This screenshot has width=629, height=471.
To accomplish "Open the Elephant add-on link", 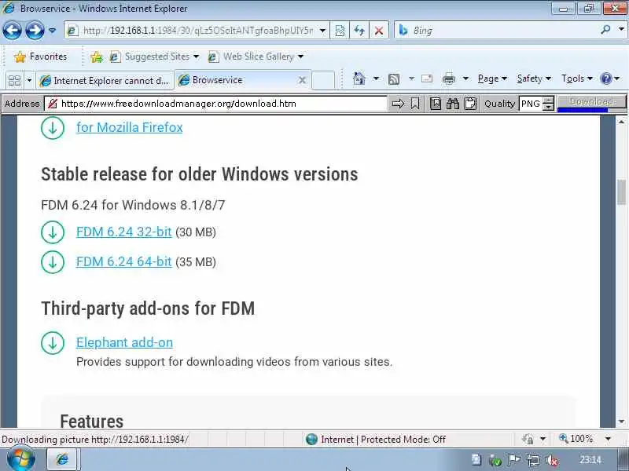I will tap(125, 342).
